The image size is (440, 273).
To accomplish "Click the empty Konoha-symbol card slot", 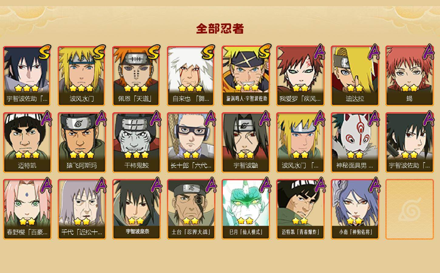I will [409, 209].
